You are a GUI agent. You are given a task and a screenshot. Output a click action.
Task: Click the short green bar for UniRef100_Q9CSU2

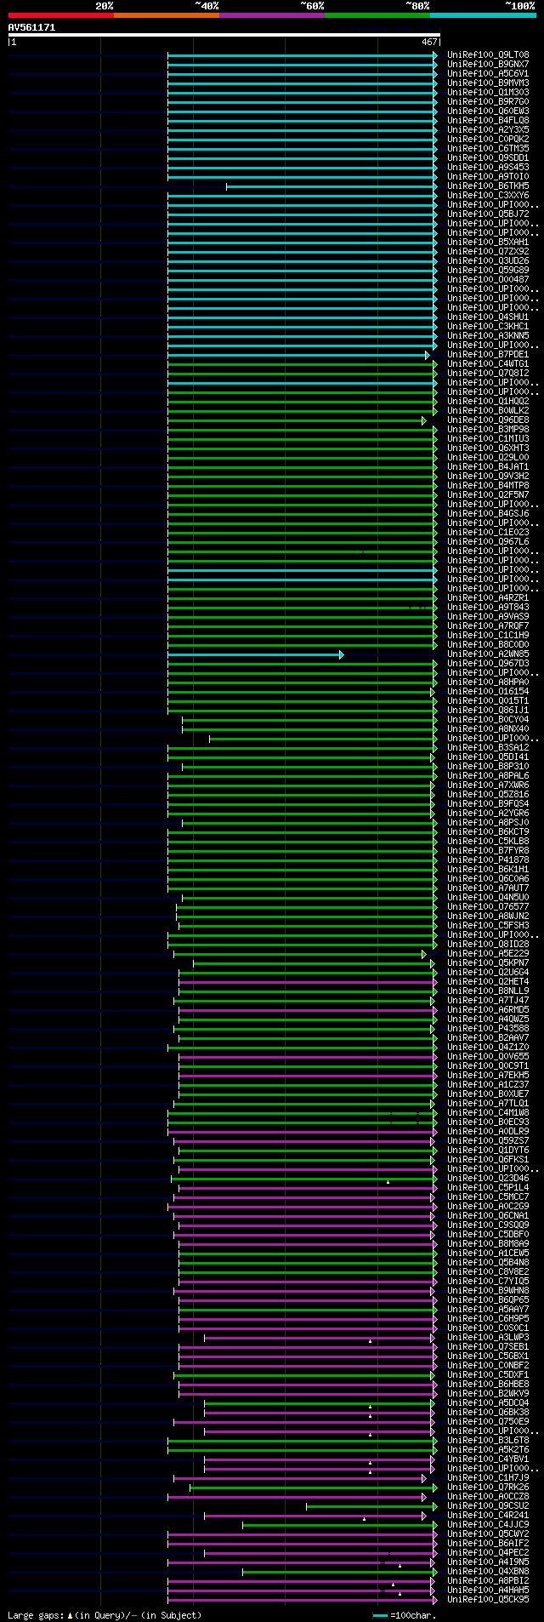[x=372, y=1505]
